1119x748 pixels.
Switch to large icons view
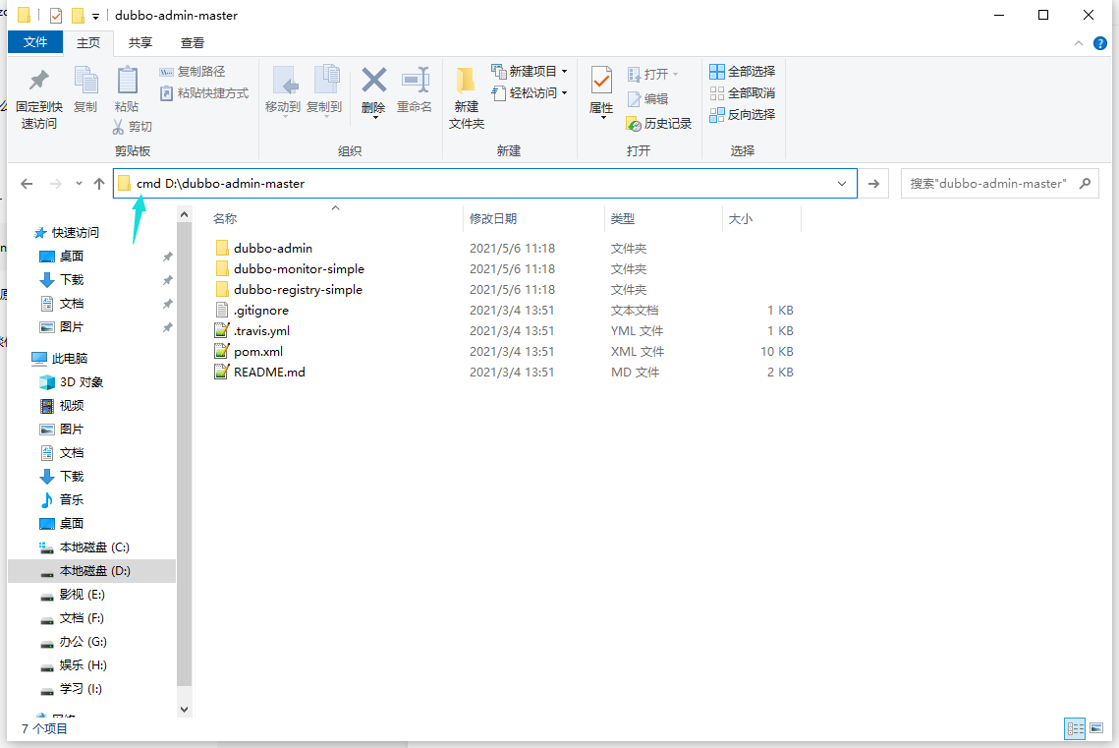point(1096,728)
